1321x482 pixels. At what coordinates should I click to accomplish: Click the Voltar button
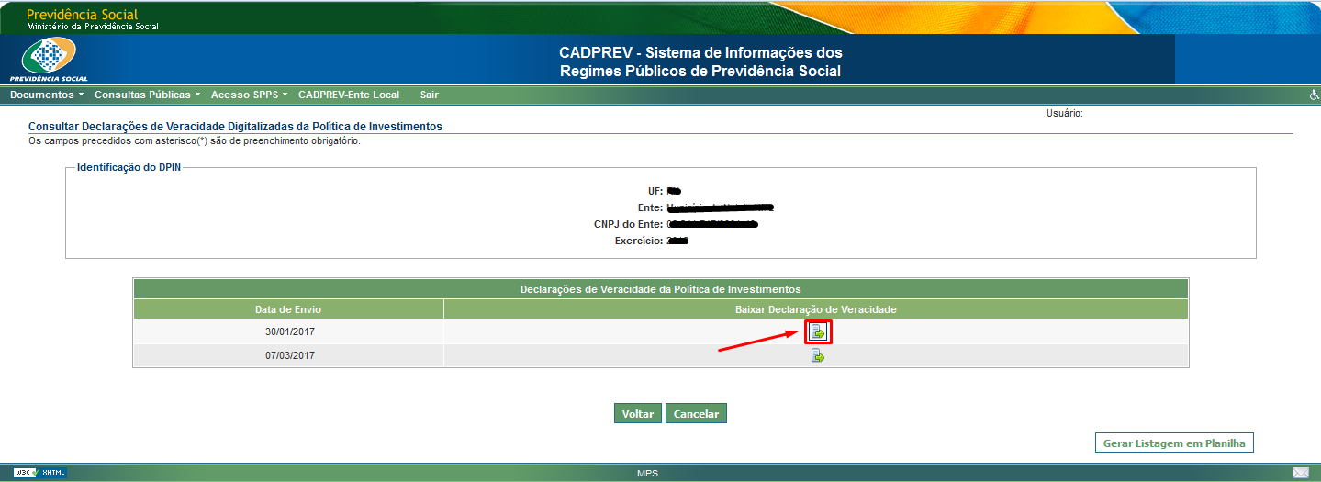637,413
